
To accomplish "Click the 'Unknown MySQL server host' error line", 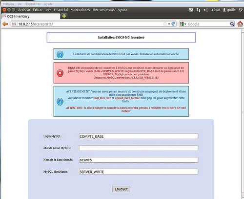I will (x=126, y=78).
